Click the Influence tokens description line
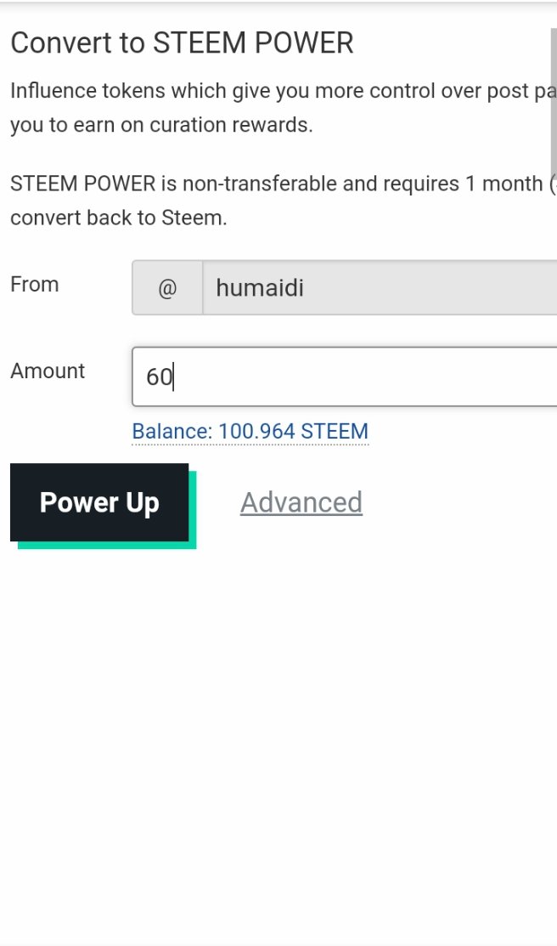The width and height of the screenshot is (557, 946). pyautogui.click(x=284, y=91)
